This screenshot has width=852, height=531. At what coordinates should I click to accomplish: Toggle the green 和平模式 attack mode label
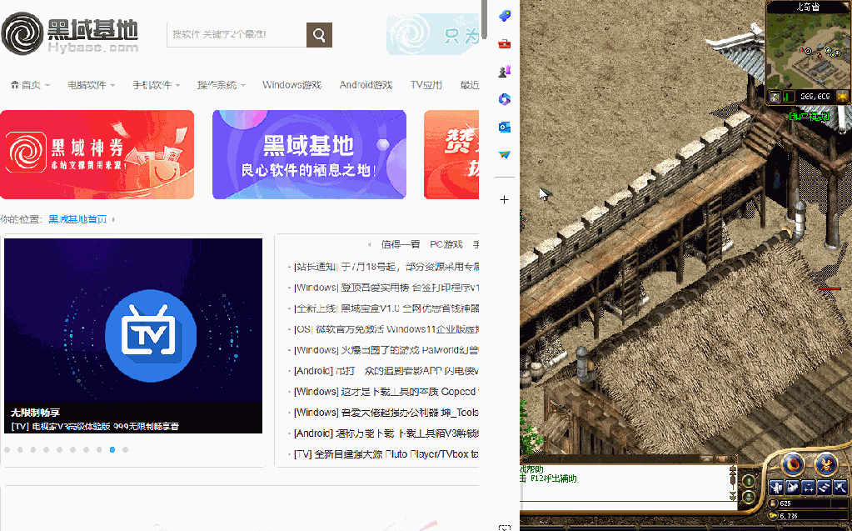coord(809,116)
